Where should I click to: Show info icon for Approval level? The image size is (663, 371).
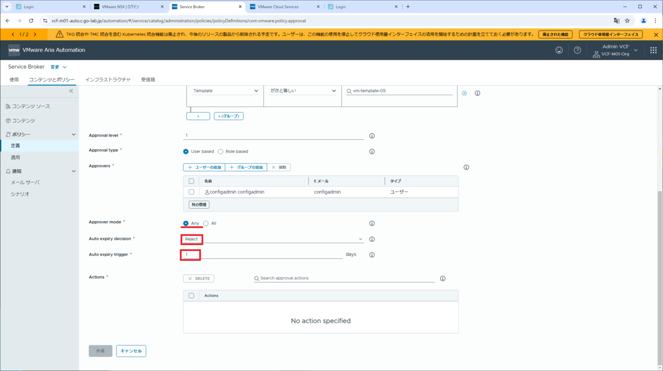click(372, 135)
